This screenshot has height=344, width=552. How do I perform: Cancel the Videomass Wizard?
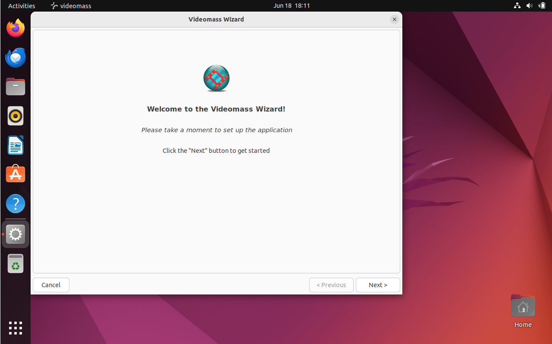point(51,285)
